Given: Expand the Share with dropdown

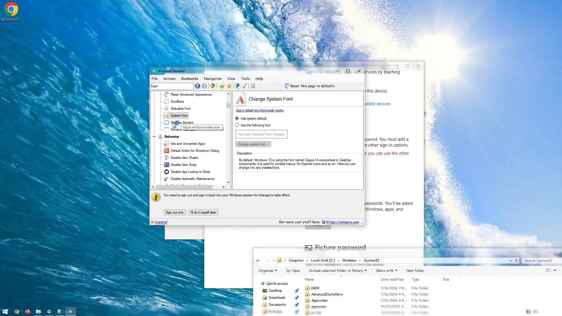Looking at the screenshot, I should (x=386, y=271).
